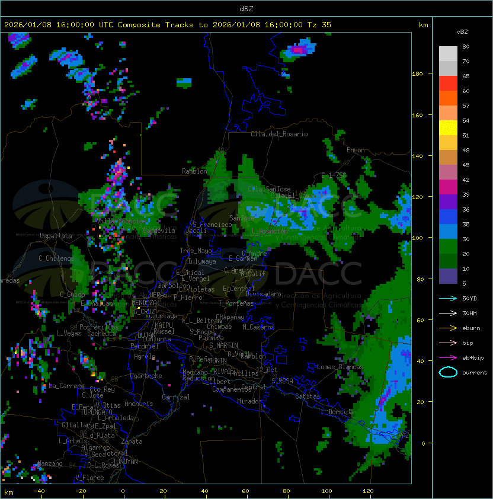
Task: Click the pink bip arrow symbol
Action: point(448,343)
